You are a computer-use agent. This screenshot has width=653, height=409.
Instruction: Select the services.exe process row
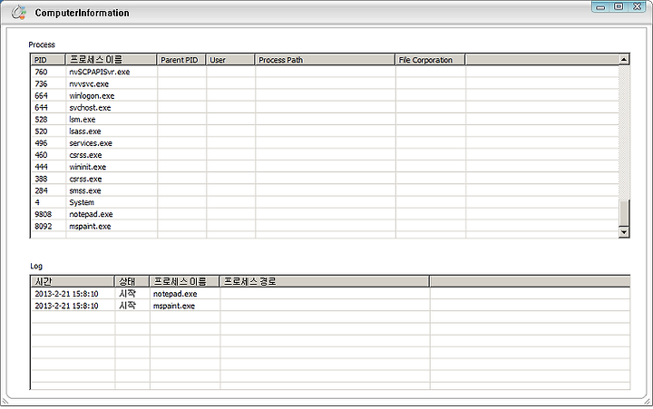[x=326, y=143]
